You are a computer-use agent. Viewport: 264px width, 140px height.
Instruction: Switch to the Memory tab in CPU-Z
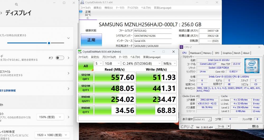coord(207,53)
